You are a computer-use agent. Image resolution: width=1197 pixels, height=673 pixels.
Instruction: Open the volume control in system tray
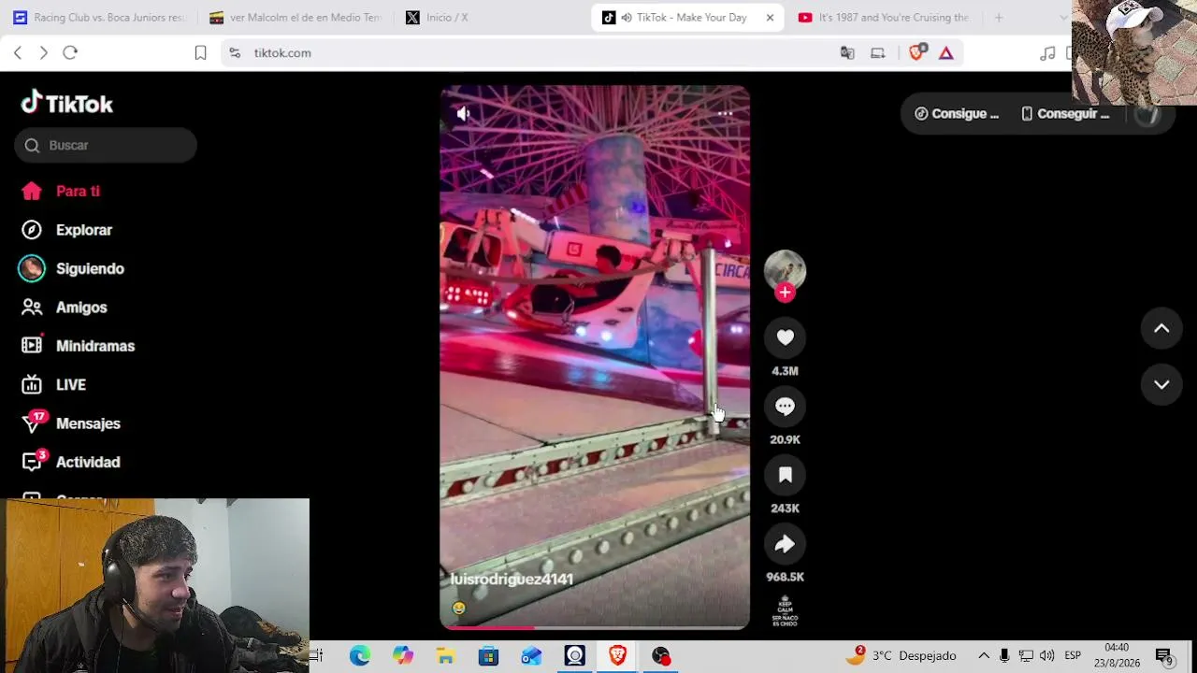tap(1046, 656)
